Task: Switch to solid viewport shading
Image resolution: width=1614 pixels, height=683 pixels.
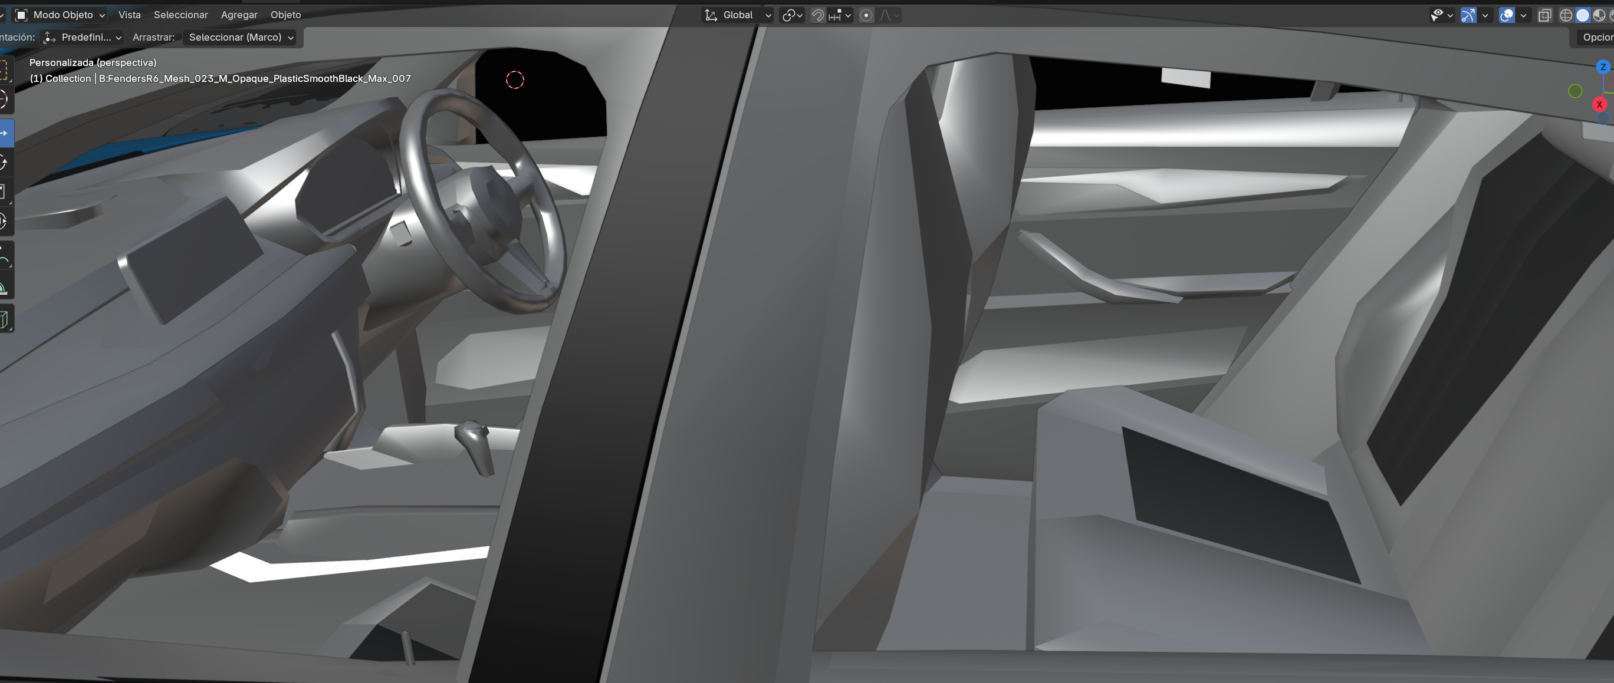Action: (1583, 15)
